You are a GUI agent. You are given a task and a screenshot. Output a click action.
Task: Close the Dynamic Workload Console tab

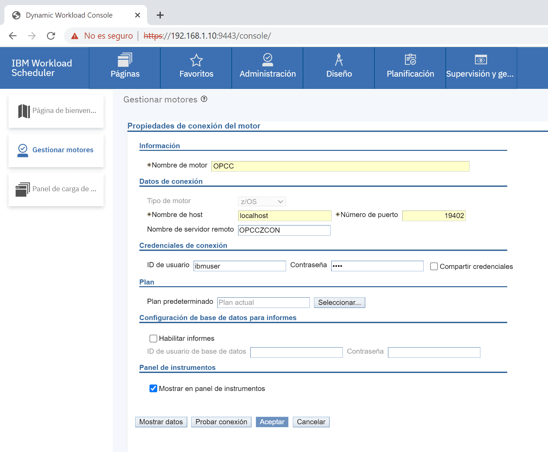click(138, 15)
